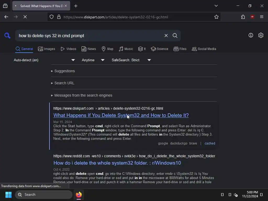Open the SafeSearch: Strict dropdown
This screenshot has height=201, width=268.
click(131, 60)
